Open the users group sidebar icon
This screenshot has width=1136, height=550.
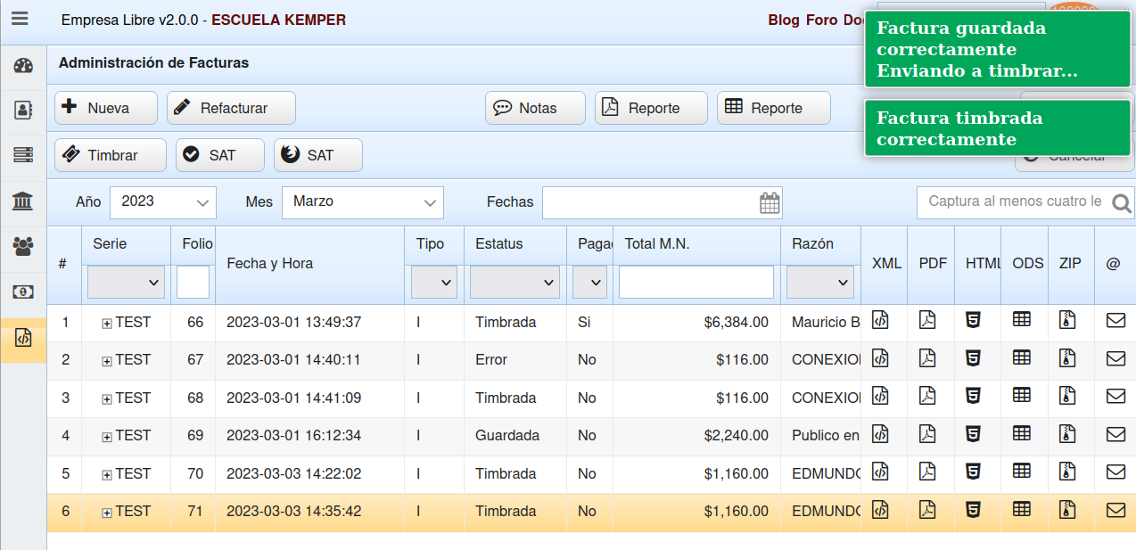23,246
